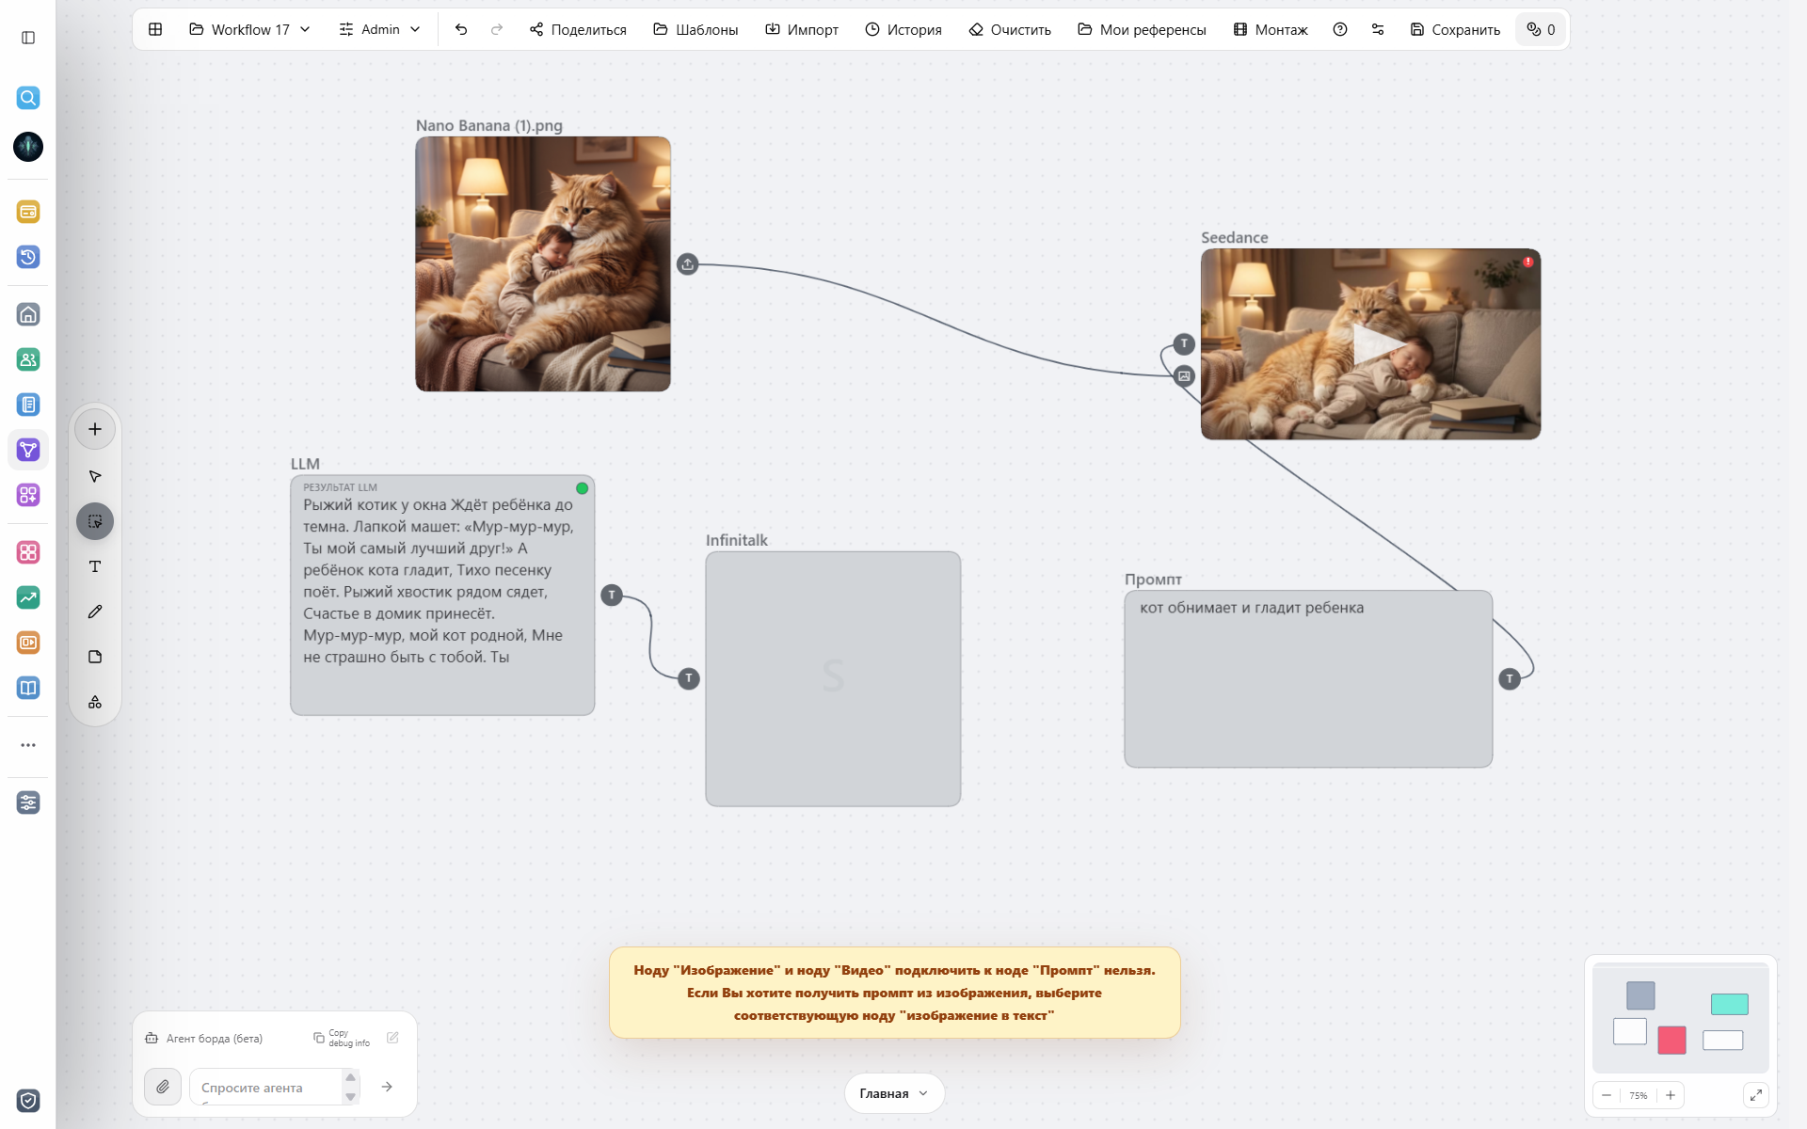
Task: Open the Монтаж editor
Action: coord(1271,29)
